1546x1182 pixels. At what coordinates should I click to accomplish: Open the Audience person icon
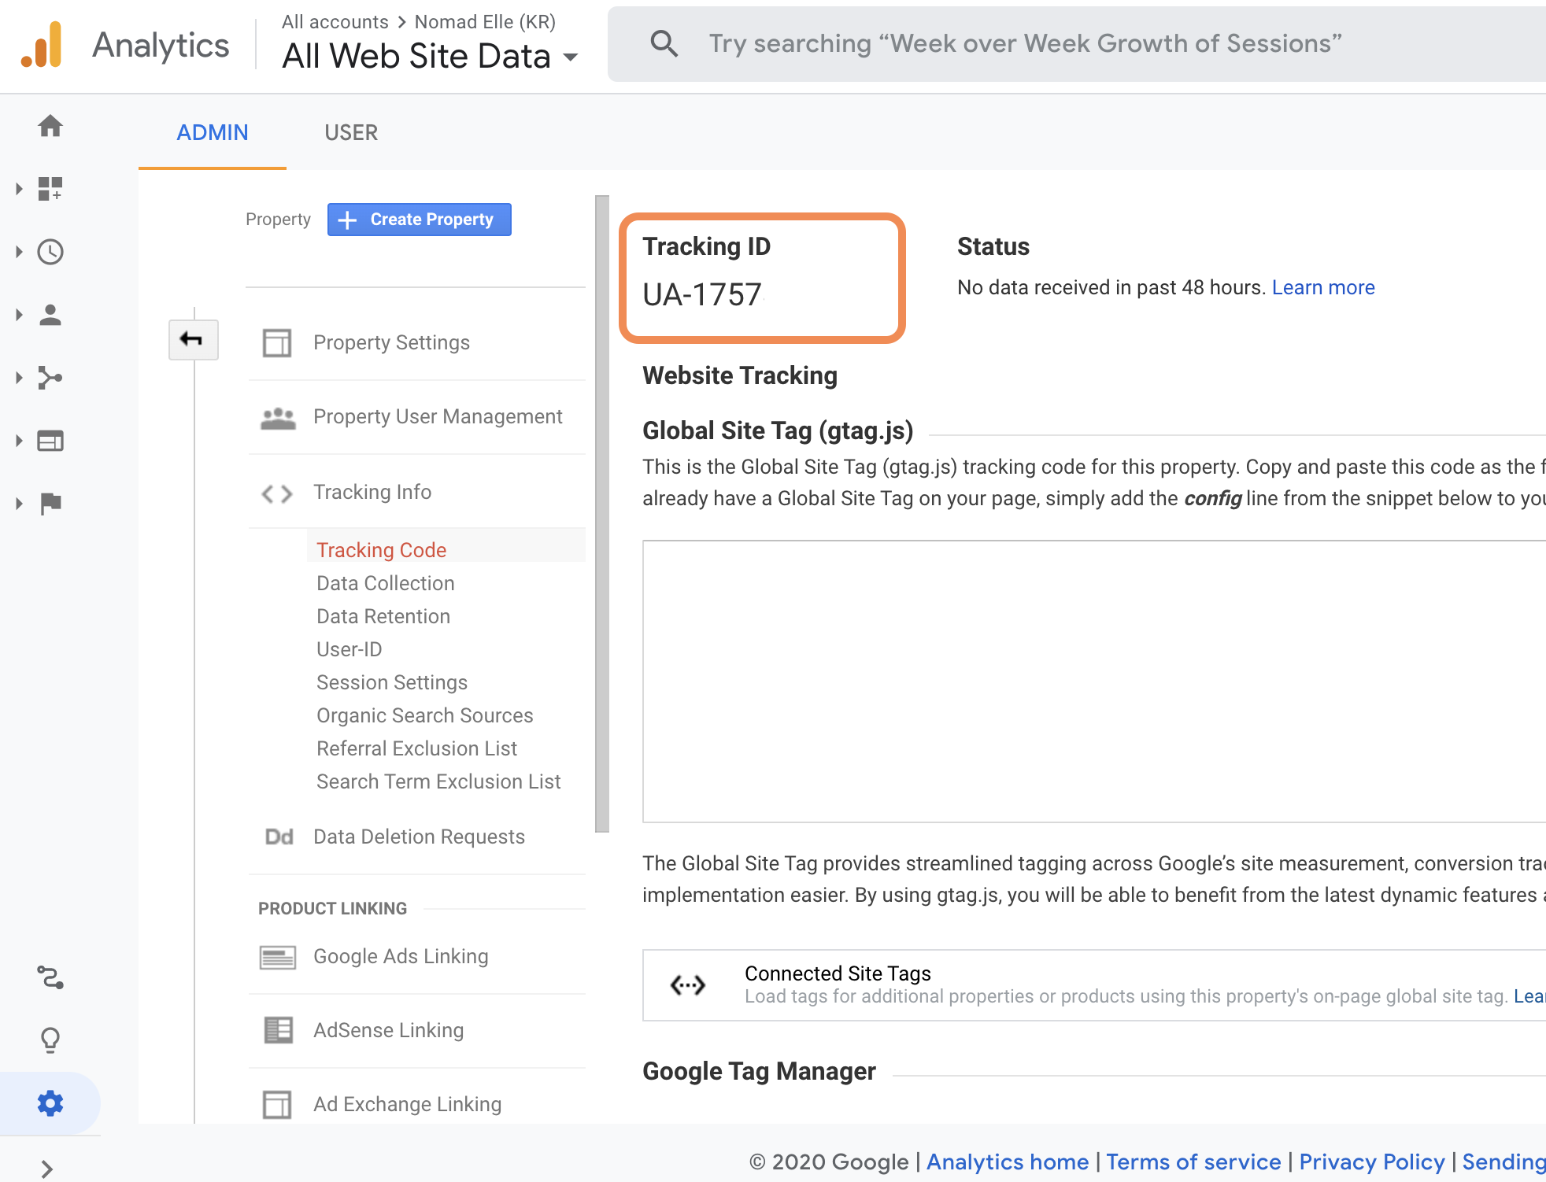click(50, 315)
